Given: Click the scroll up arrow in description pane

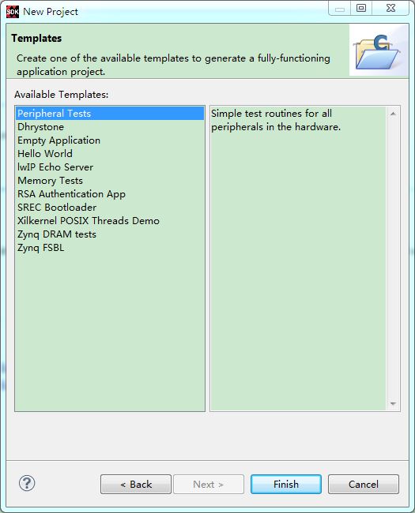Looking at the screenshot, I should point(393,114).
